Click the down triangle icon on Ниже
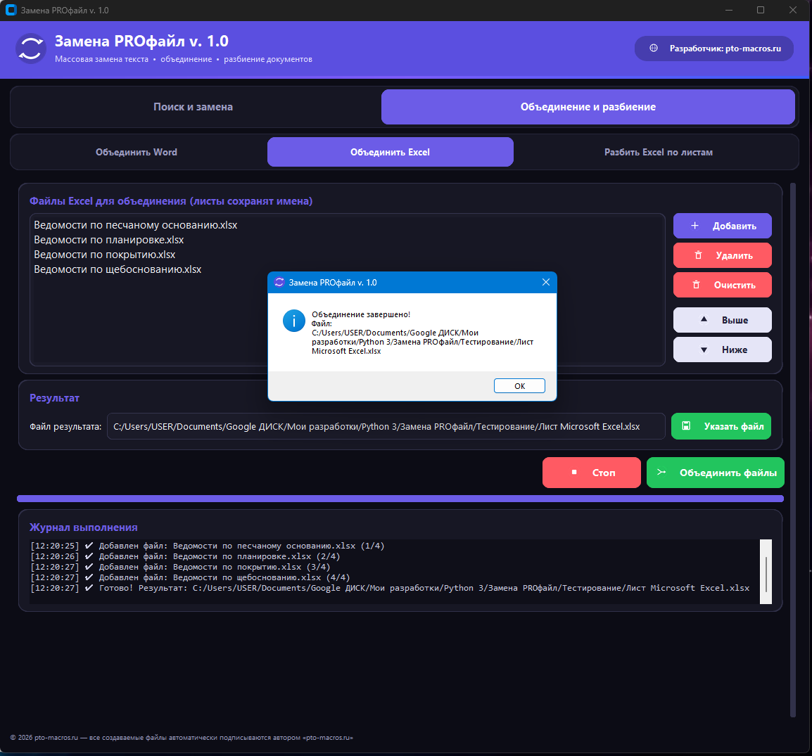The image size is (812, 756). click(x=704, y=350)
